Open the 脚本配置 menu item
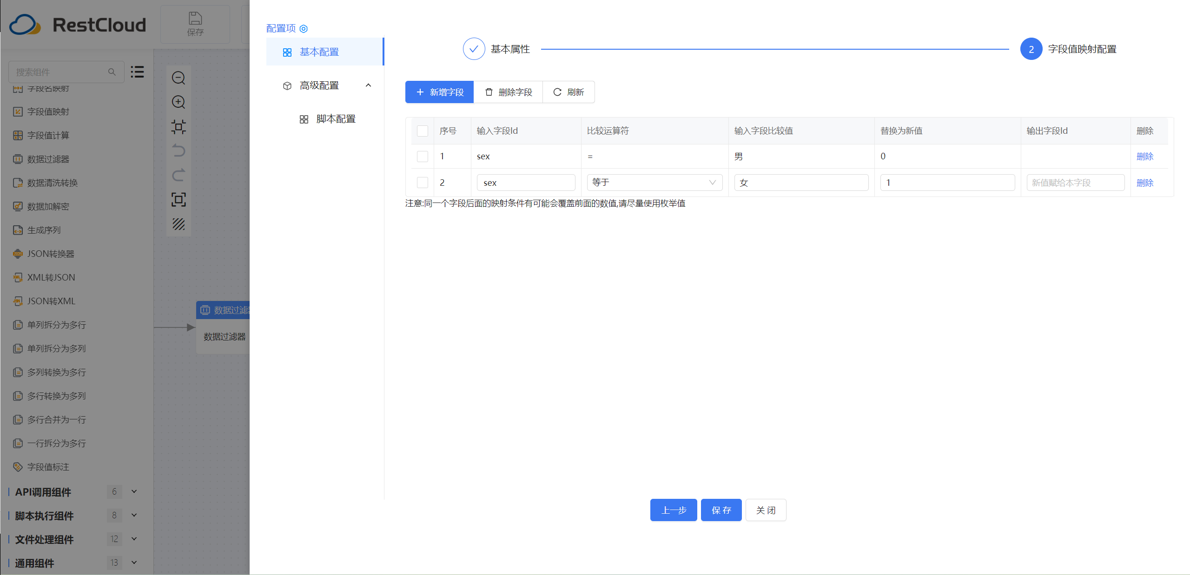This screenshot has width=1190, height=575. [x=336, y=119]
